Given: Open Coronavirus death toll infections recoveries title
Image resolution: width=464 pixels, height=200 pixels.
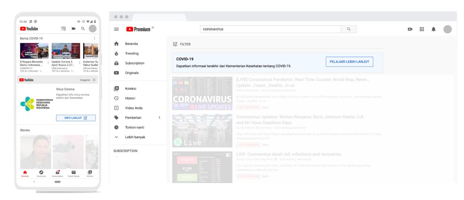Looking at the screenshot, I should [289, 154].
